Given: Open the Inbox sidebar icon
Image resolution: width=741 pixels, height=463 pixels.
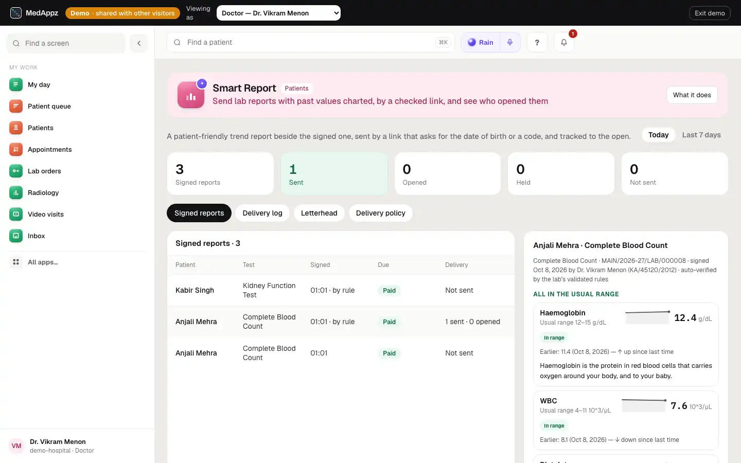Looking at the screenshot, I should pyautogui.click(x=16, y=236).
